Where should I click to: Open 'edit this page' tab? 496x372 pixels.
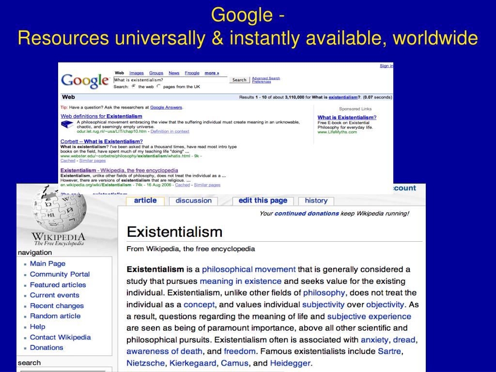(263, 201)
